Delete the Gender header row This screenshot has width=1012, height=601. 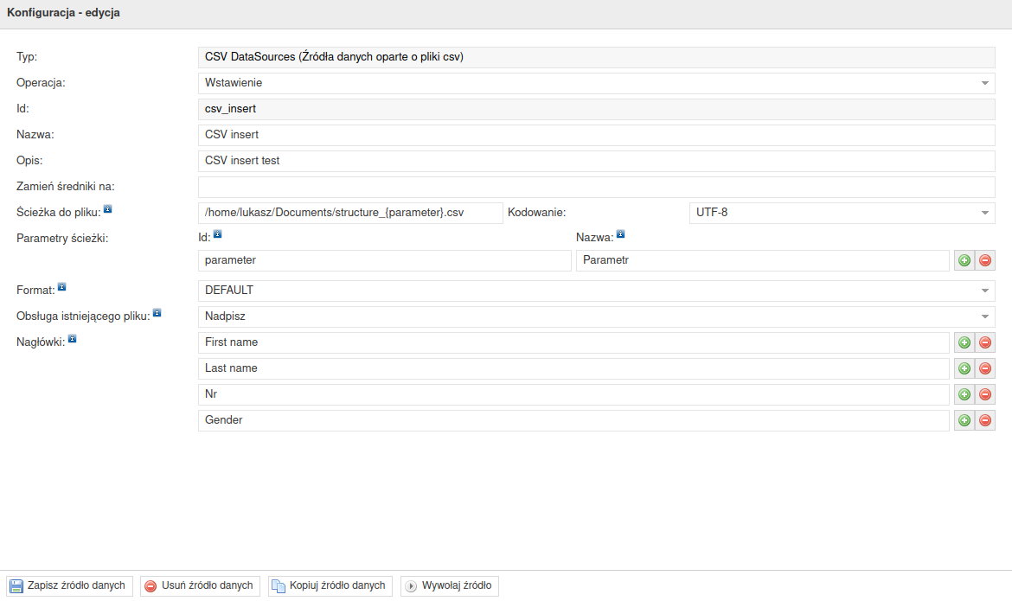(x=984, y=420)
